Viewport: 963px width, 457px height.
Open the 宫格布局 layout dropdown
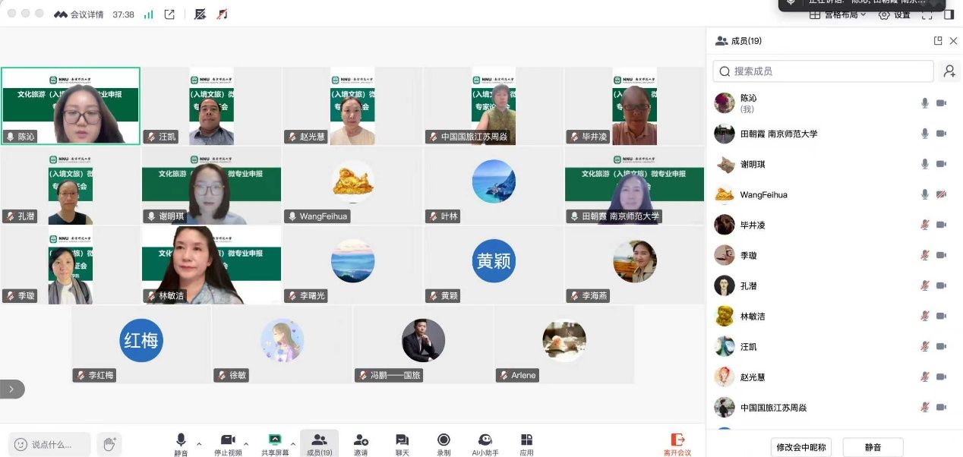coord(838,14)
